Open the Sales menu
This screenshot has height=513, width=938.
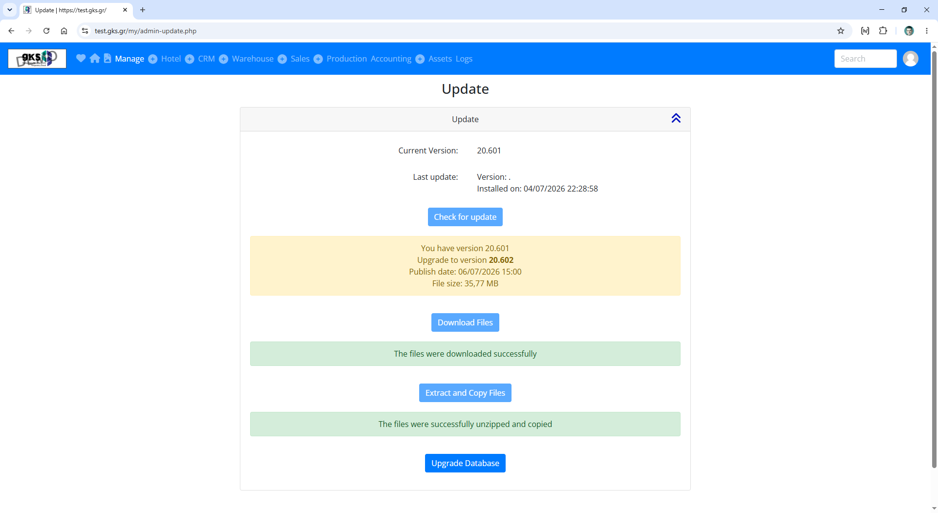[300, 59]
